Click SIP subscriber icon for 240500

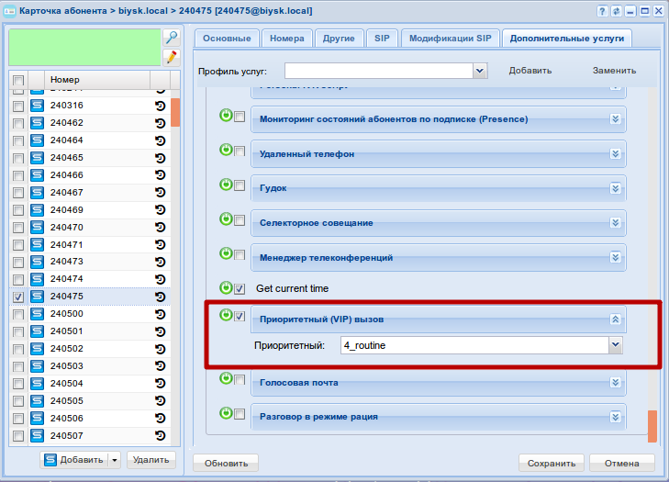[37, 314]
